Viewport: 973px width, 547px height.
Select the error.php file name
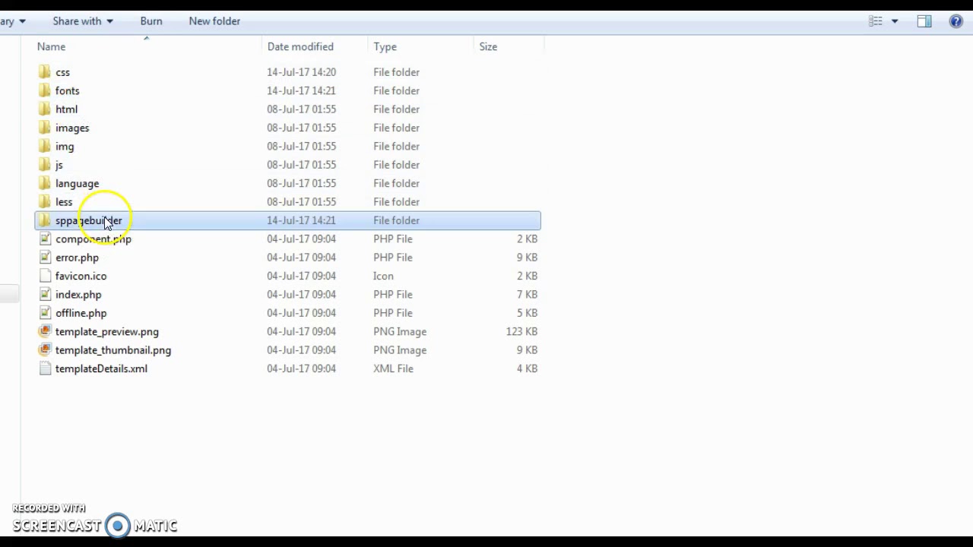point(77,258)
